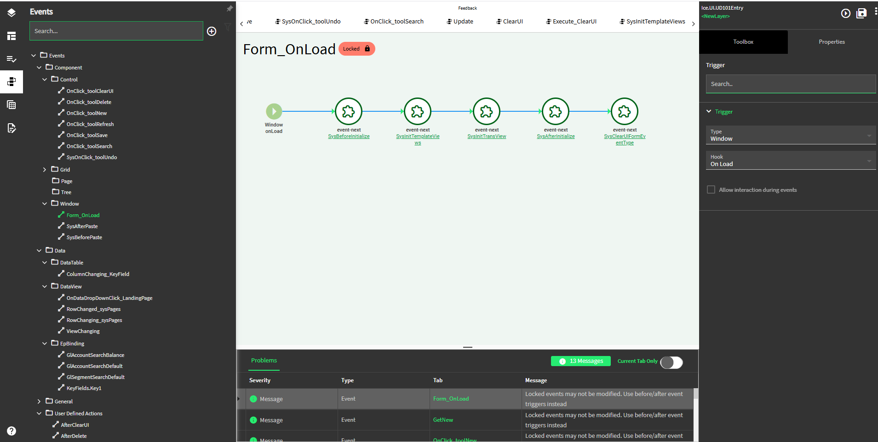878x442 pixels.
Task: Toggle the Current Tab Only switch
Action: pyautogui.click(x=671, y=362)
